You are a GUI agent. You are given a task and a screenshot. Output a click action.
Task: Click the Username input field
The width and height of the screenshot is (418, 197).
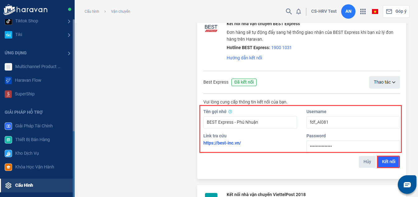(x=353, y=122)
